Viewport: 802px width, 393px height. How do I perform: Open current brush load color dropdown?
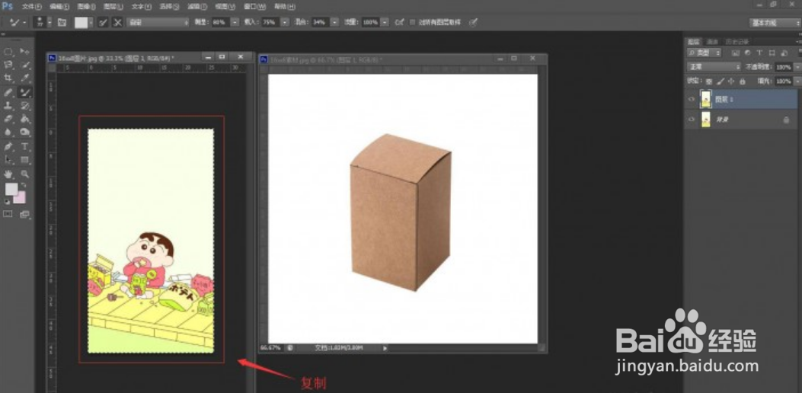tap(91, 23)
